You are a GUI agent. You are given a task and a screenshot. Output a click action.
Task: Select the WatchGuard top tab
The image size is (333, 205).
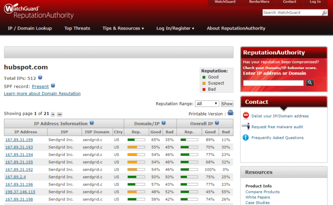225,2
